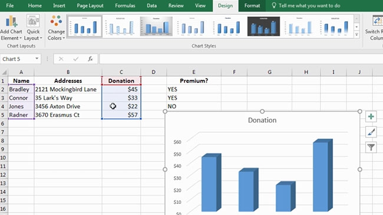
Task: Switch to the Home tab
Action: click(x=35, y=6)
